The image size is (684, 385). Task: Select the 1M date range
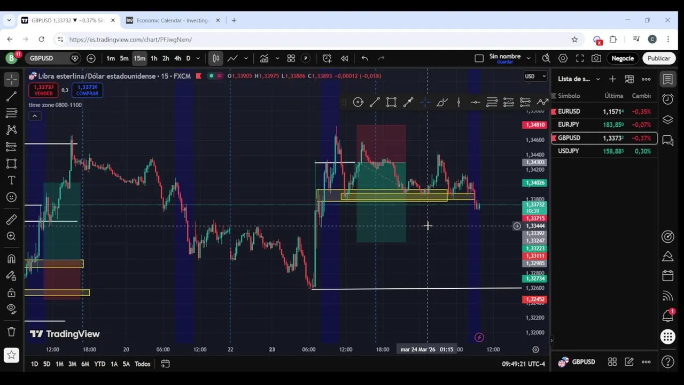pyautogui.click(x=59, y=364)
